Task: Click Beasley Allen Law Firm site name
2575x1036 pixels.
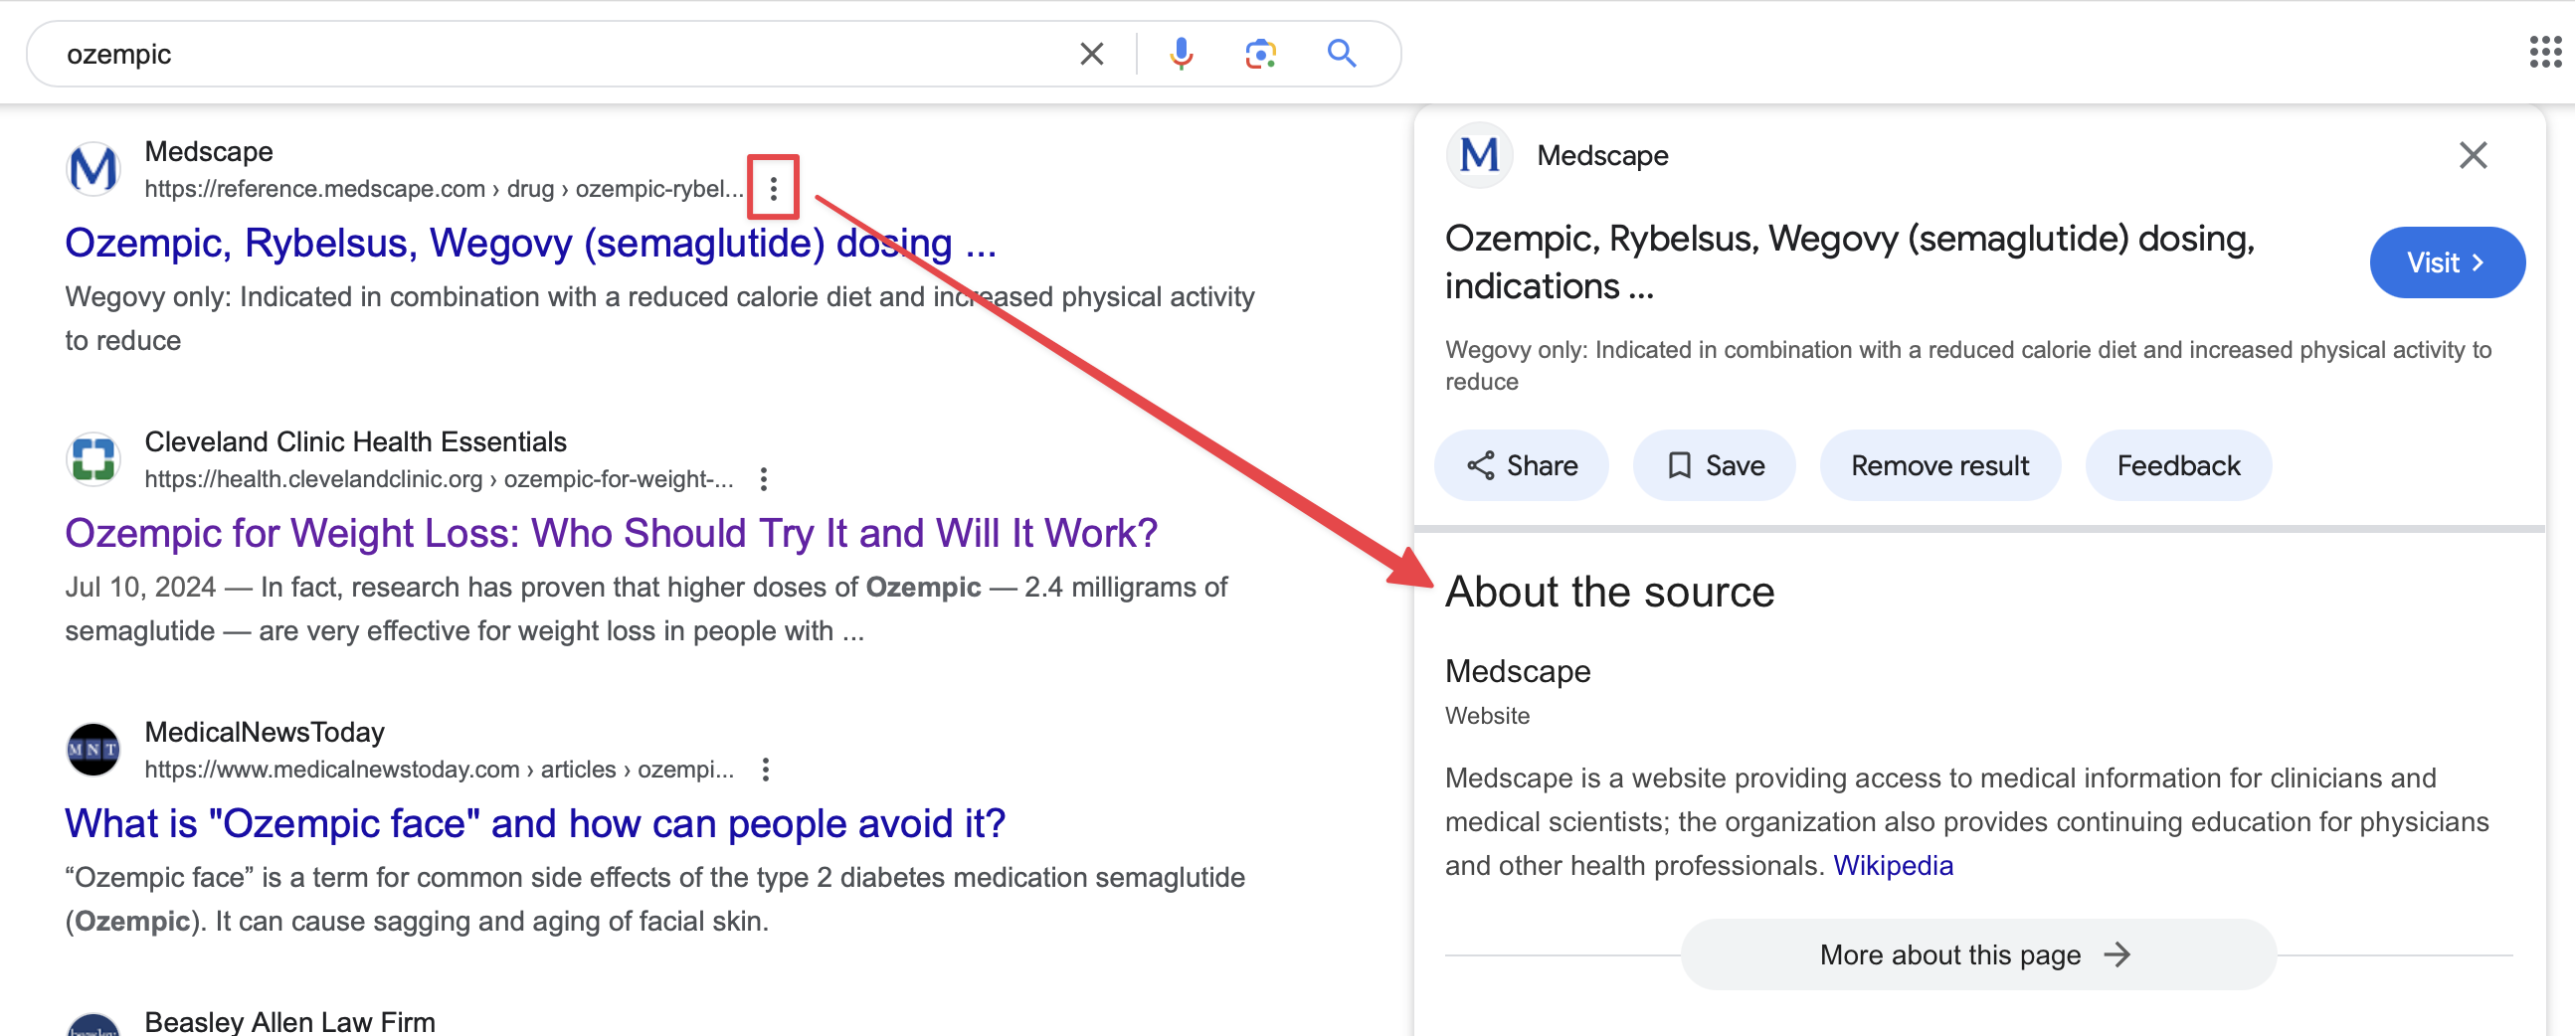Action: pyautogui.click(x=289, y=1021)
